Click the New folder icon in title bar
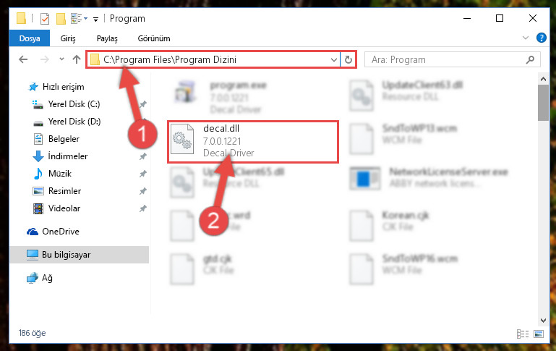The width and height of the screenshot is (556, 351). click(61, 19)
